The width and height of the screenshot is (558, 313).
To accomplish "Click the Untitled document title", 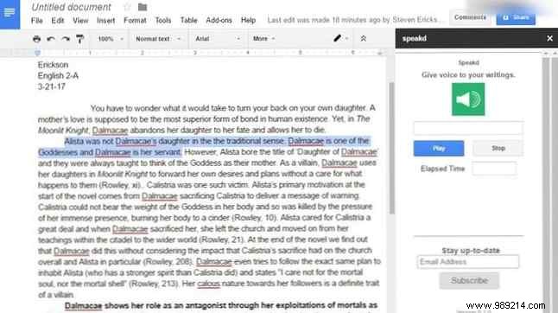I will [71, 7].
